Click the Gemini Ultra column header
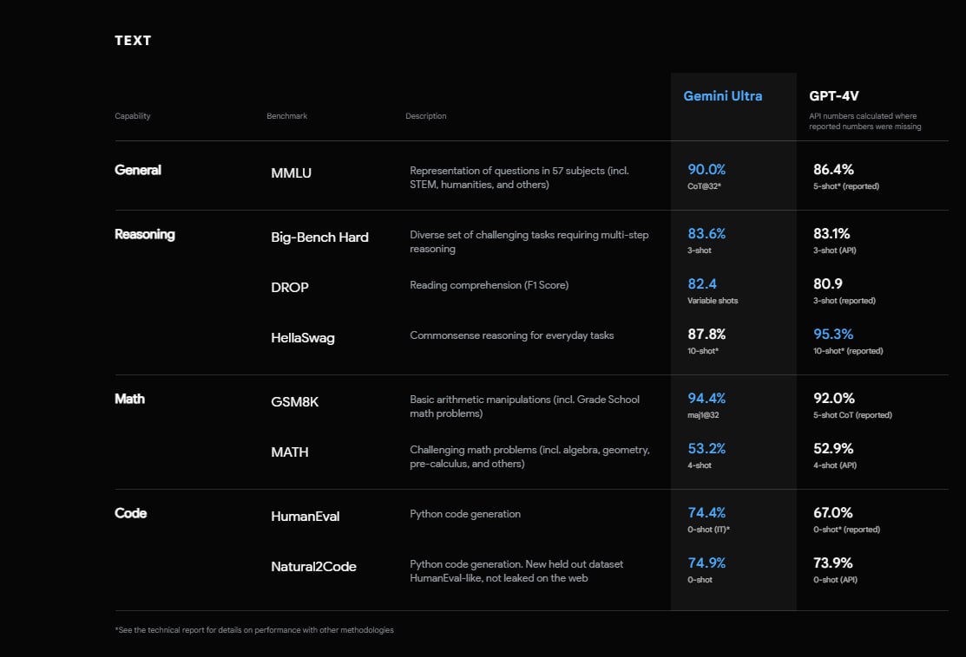This screenshot has height=657, width=966. click(x=722, y=96)
